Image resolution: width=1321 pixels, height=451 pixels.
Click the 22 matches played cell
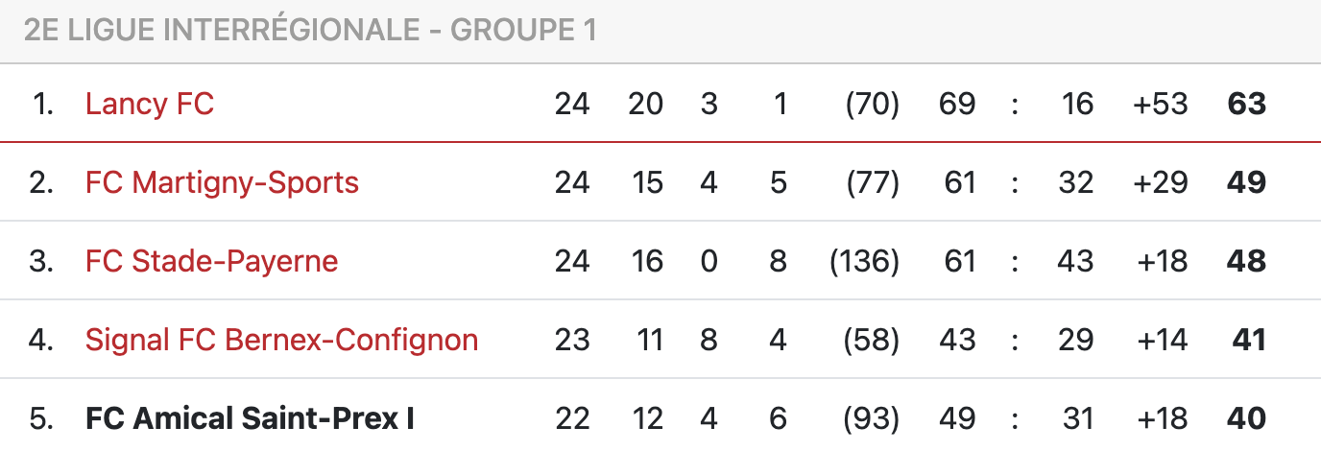pos(572,418)
